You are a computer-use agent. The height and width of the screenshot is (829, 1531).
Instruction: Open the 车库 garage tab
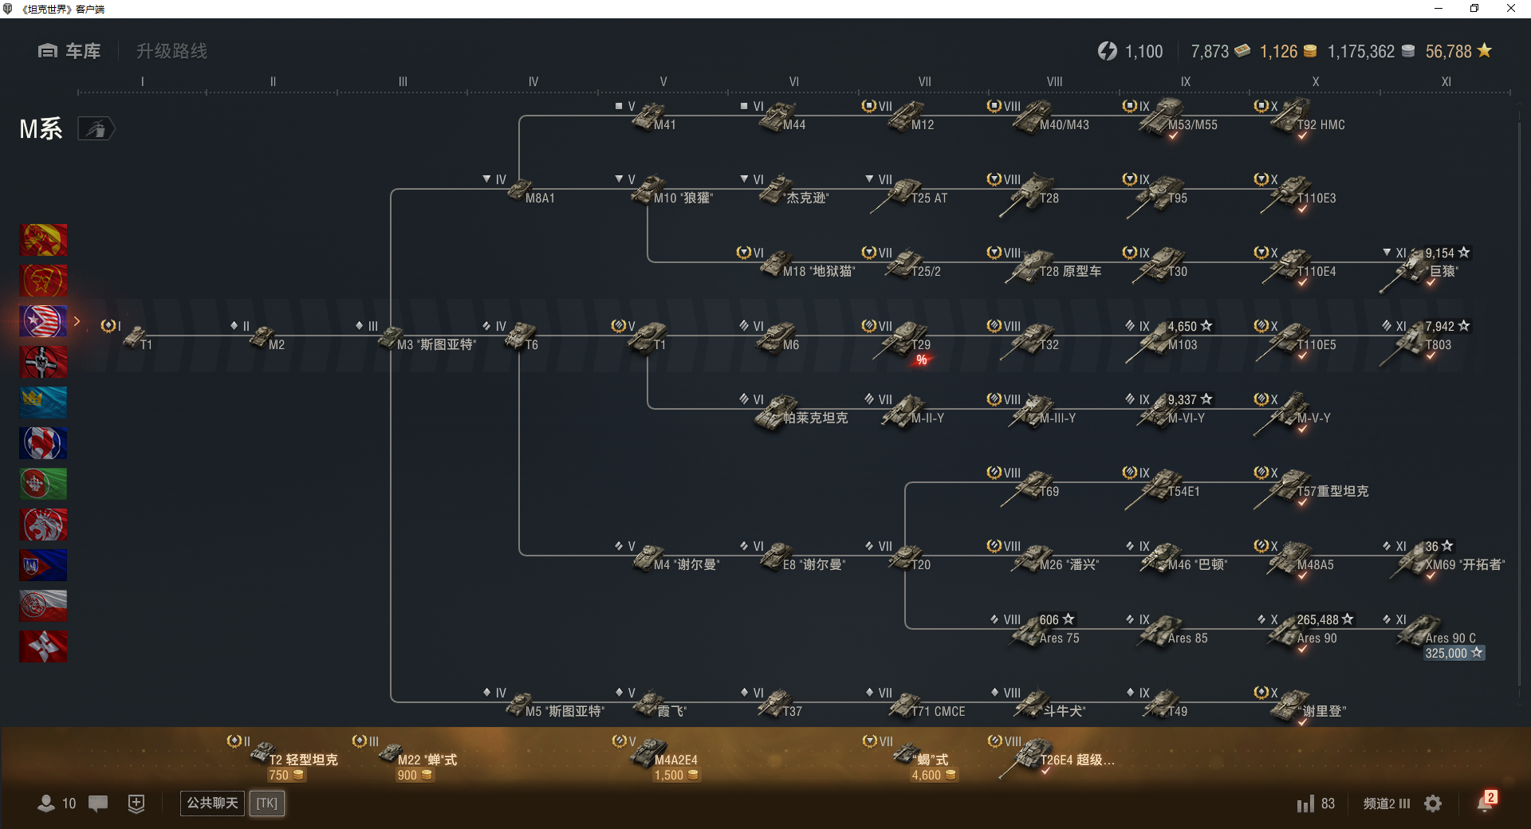pyautogui.click(x=69, y=51)
